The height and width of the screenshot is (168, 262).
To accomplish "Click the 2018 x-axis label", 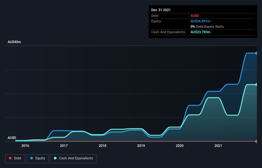I will 102,146.
